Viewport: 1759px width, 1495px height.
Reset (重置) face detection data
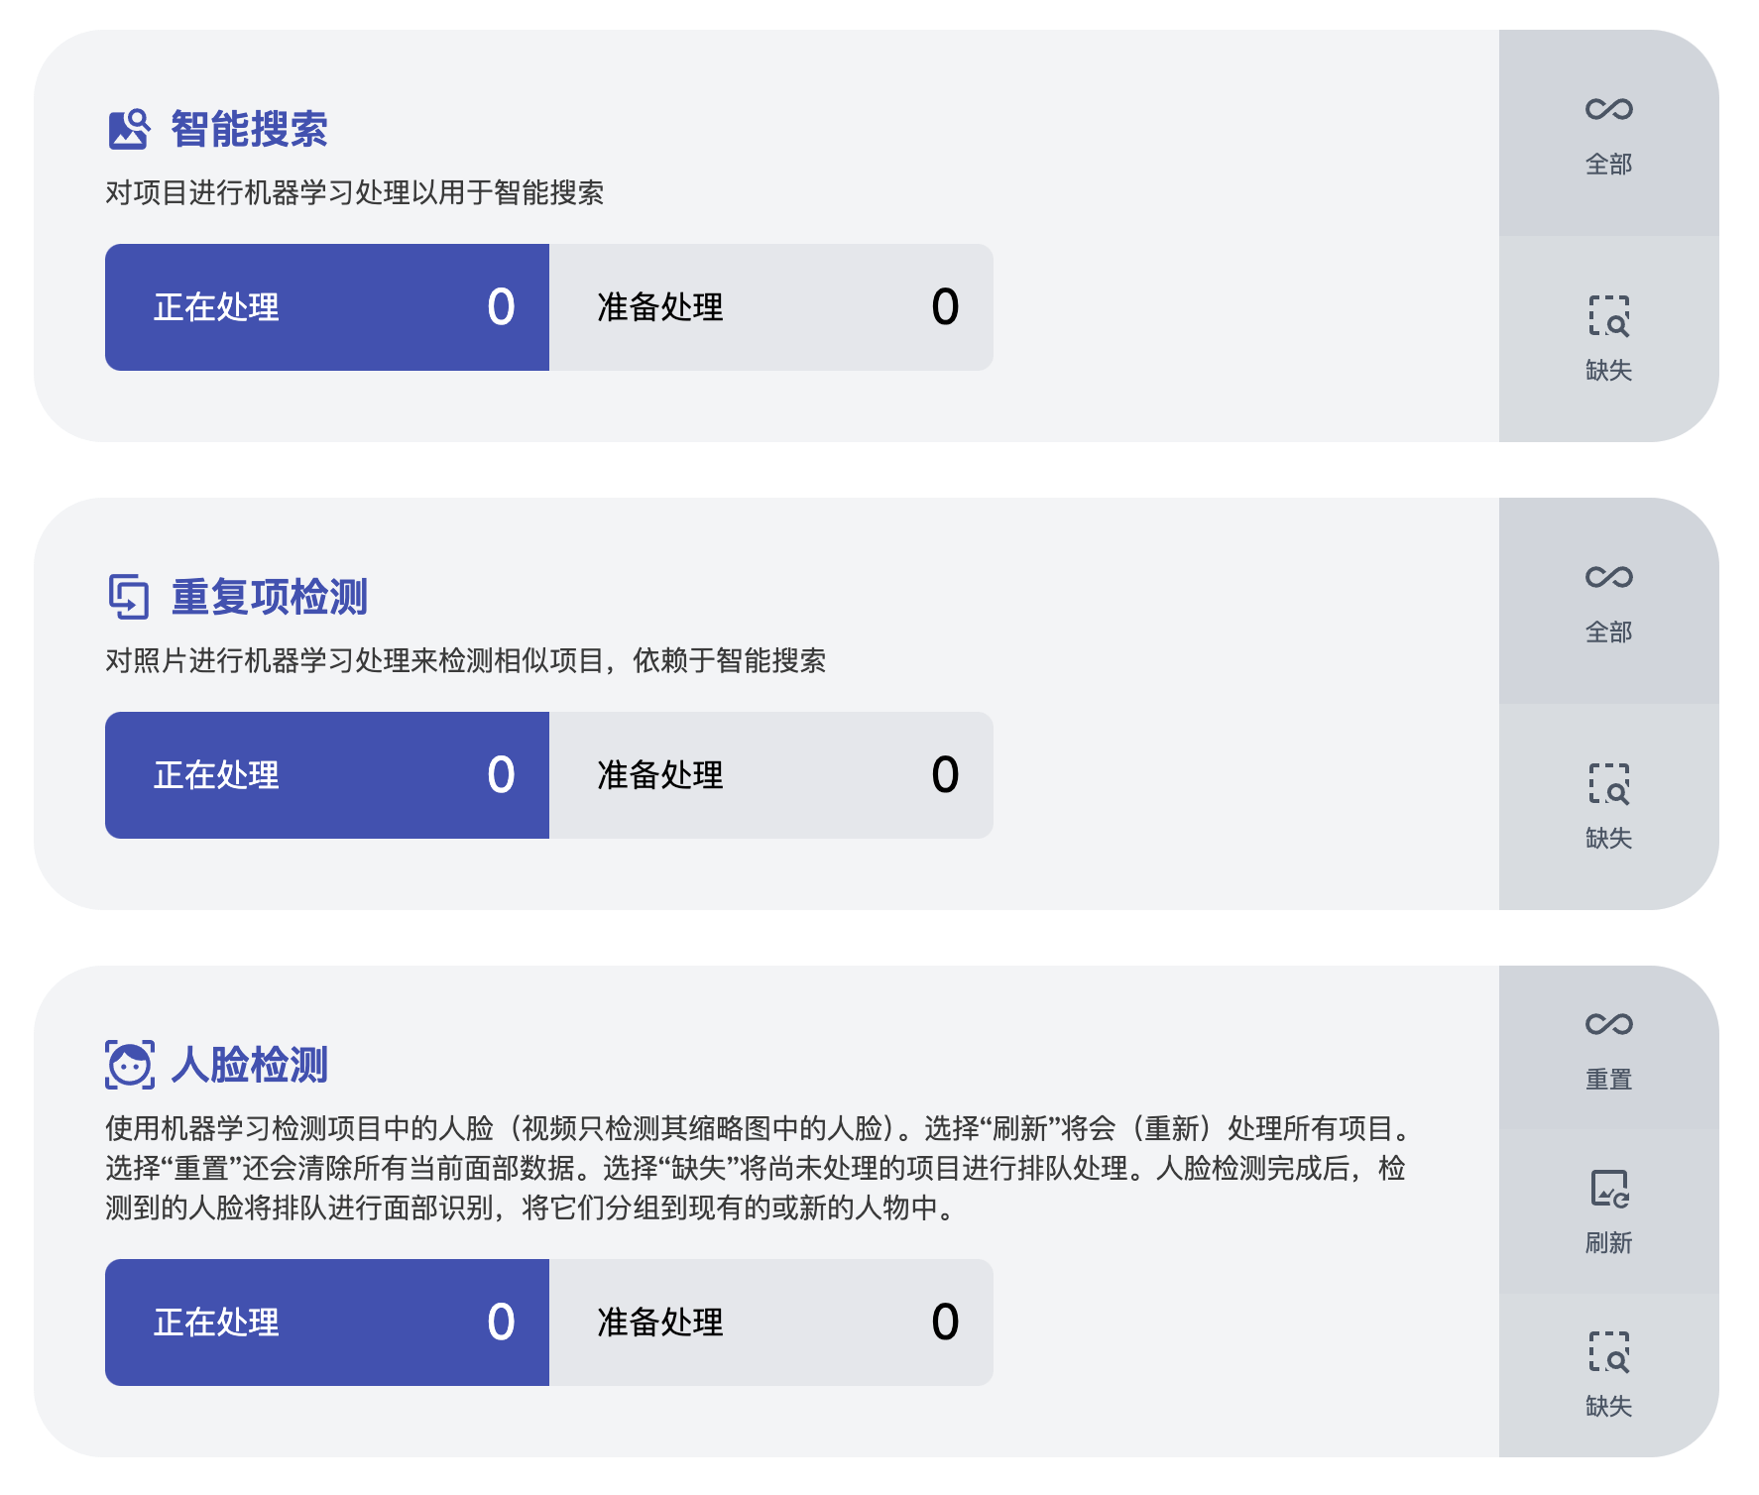click(x=1608, y=1049)
